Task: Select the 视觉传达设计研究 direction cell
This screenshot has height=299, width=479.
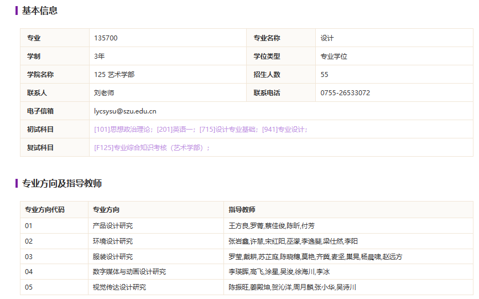Action: [x=119, y=287]
